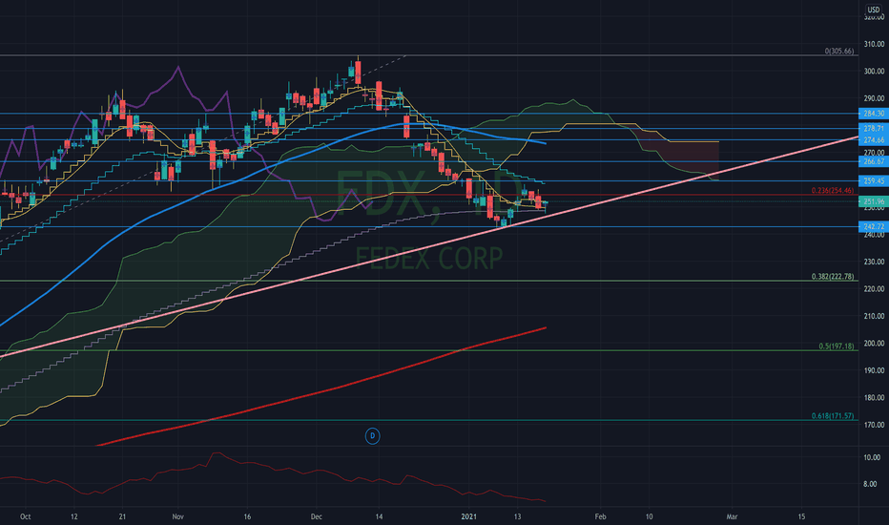Viewport: 889px width, 525px height.
Task: Click the Feb label on time axis
Action: pyautogui.click(x=600, y=516)
